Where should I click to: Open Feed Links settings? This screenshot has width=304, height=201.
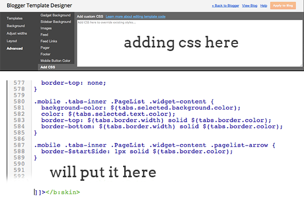pos(49,41)
